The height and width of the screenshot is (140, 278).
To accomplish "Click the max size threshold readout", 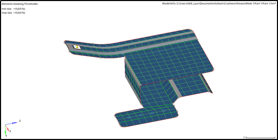I will pyautogui.click(x=13, y=13).
